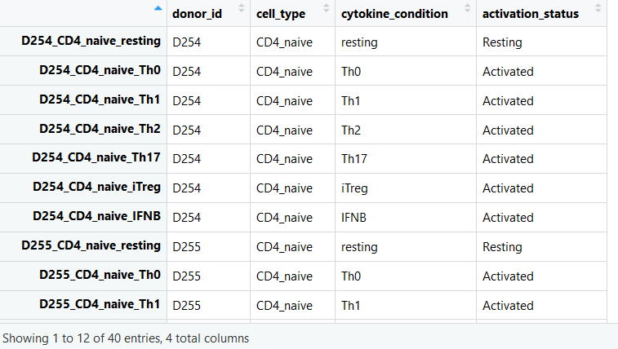Screen dimensions: 618x349
Task: Sort by row names using blue arrow
Action: 158,8
